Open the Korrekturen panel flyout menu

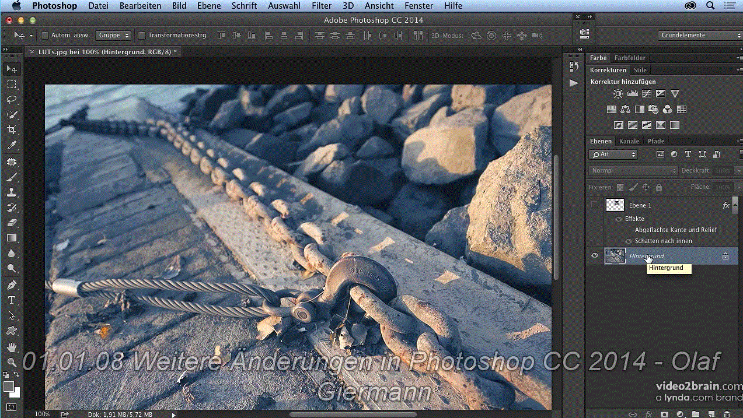pyautogui.click(x=739, y=70)
